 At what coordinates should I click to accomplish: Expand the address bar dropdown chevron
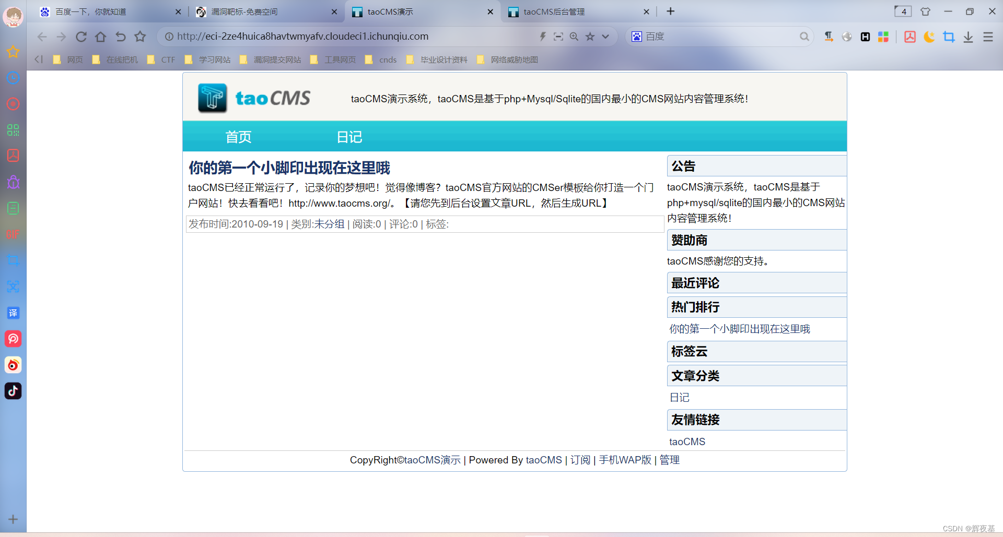pos(605,37)
